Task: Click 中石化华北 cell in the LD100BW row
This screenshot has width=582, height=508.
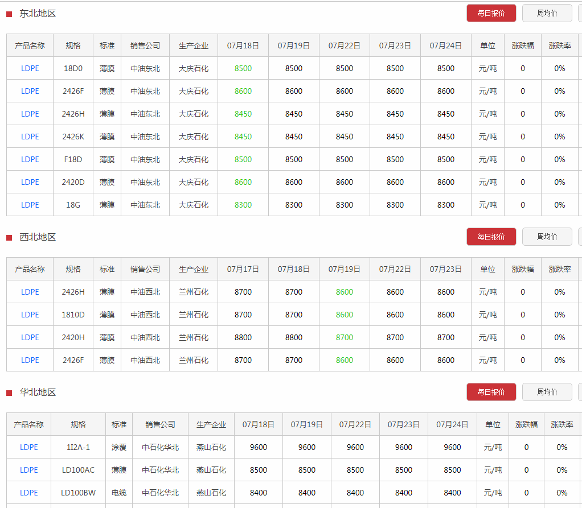Action: pyautogui.click(x=161, y=493)
